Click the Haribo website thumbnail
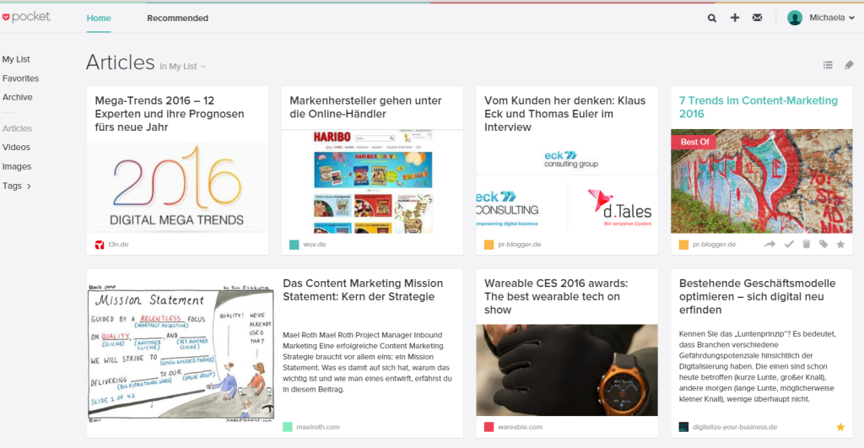This screenshot has width=864, height=448. click(x=372, y=181)
